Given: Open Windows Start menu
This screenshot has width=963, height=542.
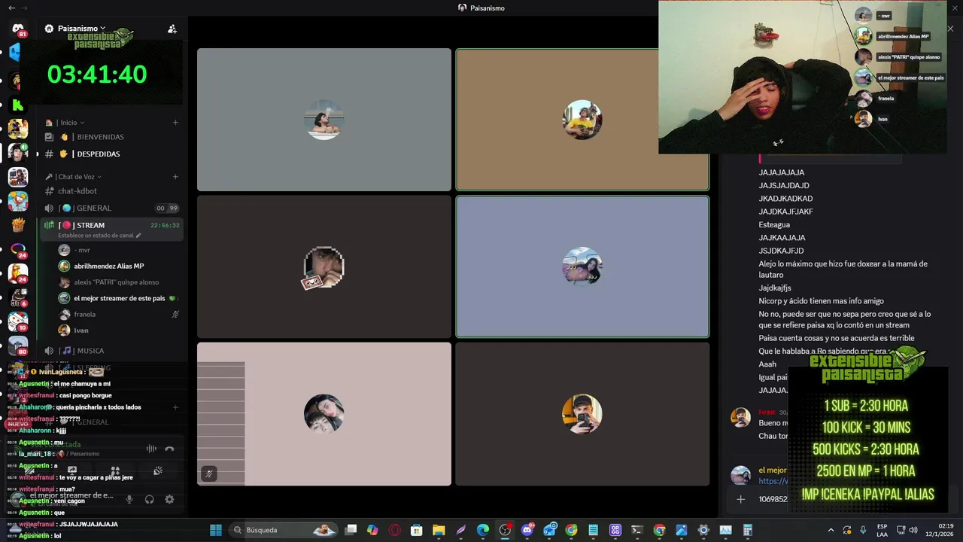Looking at the screenshot, I should tap(216, 530).
